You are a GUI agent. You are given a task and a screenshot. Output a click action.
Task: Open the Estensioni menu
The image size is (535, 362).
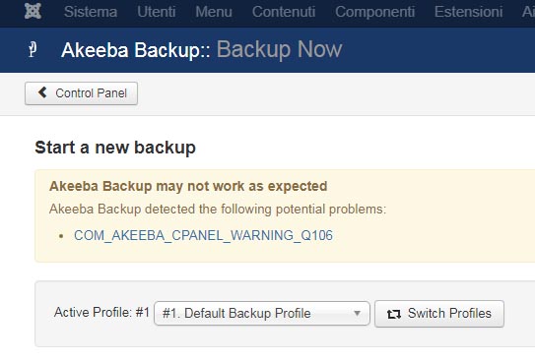click(x=468, y=12)
